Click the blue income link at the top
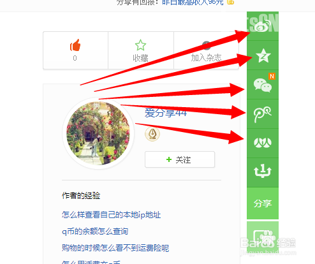 193,3
